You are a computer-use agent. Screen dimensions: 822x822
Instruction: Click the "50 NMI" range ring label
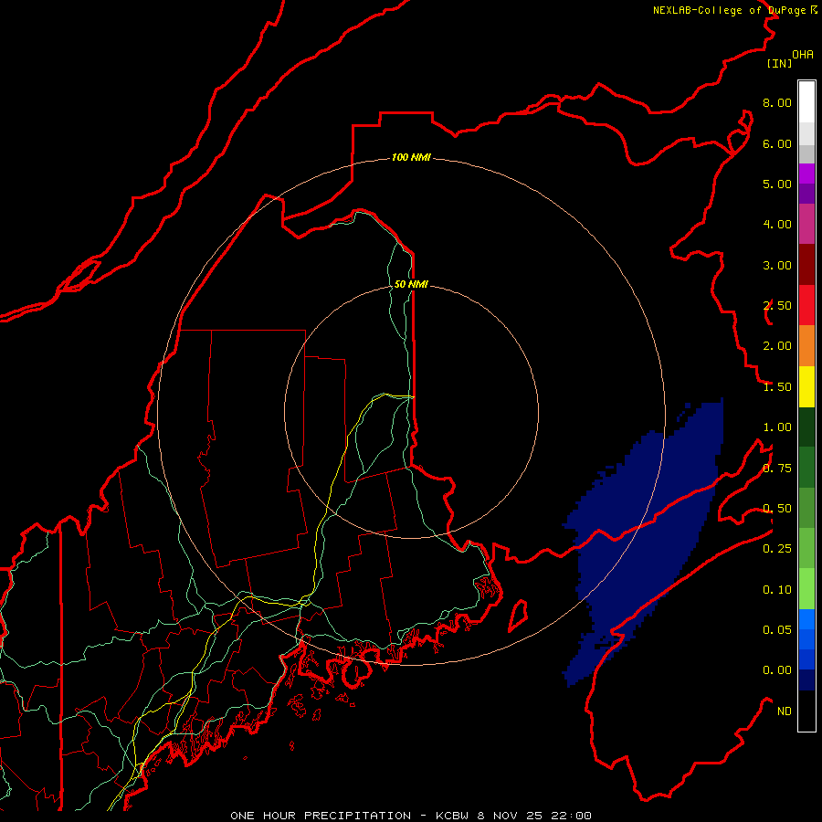click(x=411, y=284)
